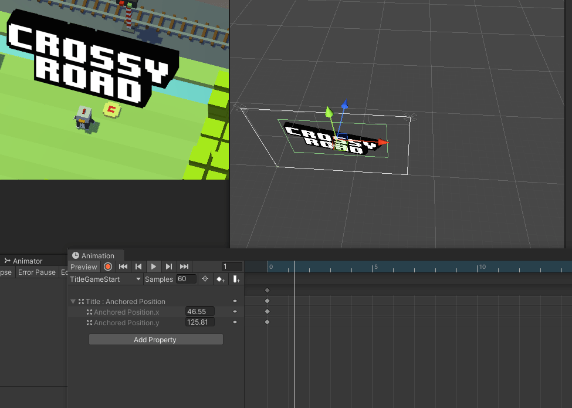Open the TitleGameStart clip dropdown

(105, 279)
